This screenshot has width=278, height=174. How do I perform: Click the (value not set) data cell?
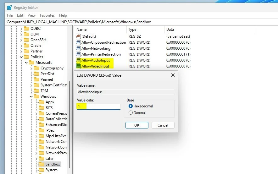click(x=178, y=36)
